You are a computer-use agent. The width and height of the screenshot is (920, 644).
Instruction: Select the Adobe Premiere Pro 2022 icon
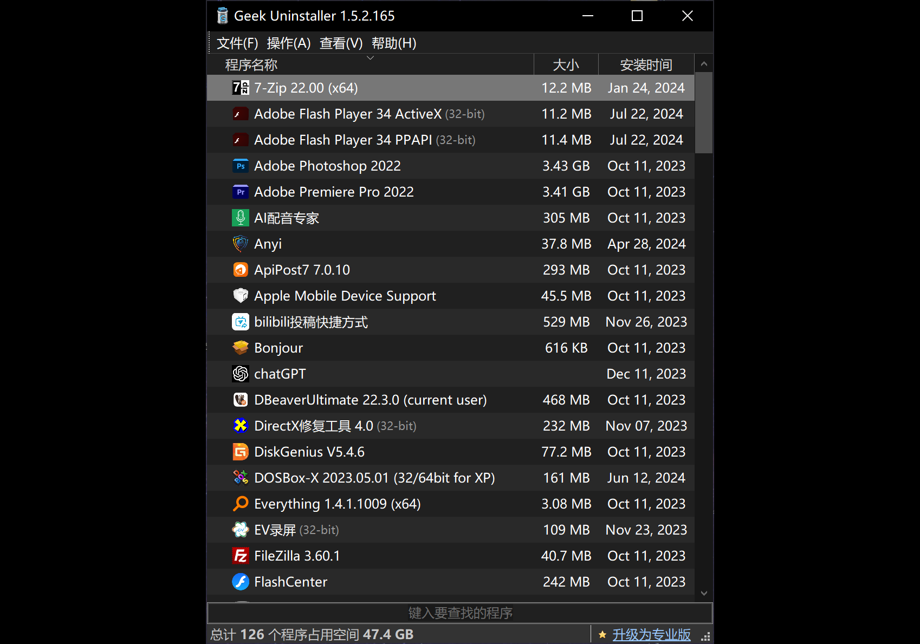pos(241,192)
